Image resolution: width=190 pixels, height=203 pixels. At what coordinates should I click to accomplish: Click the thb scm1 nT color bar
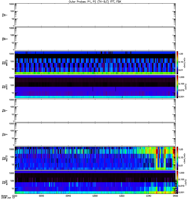177,87
